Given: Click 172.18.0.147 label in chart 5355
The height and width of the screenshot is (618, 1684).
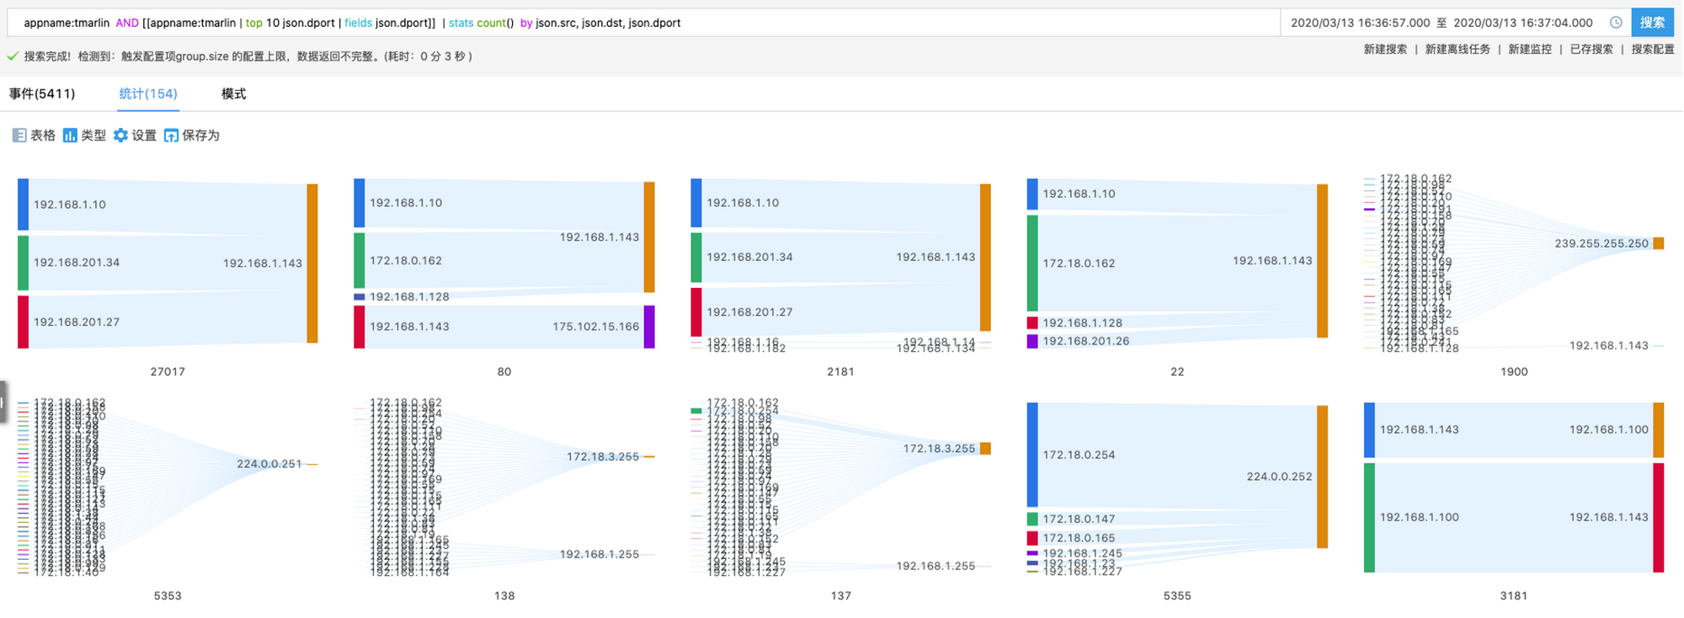Looking at the screenshot, I should click(1079, 519).
